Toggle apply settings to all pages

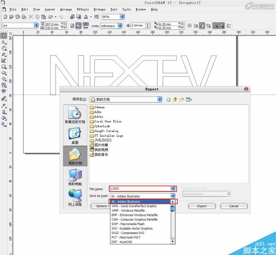86,25
